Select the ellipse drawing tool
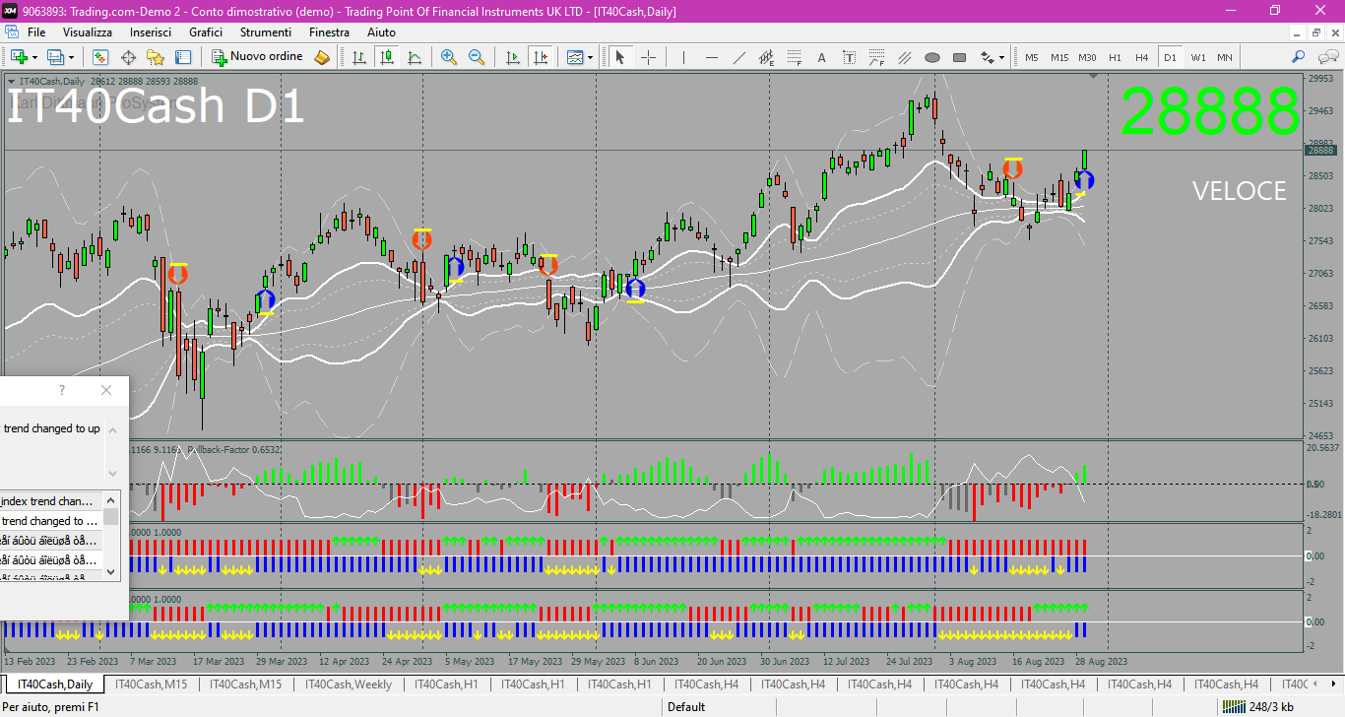The height and width of the screenshot is (717, 1345). coord(932,57)
